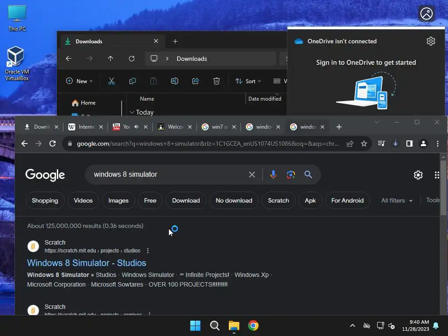Open Google apps grid
Screen dimensions: 448x336
point(437,175)
